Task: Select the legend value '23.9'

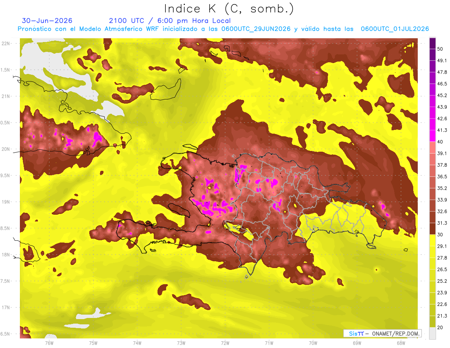Action: [x=442, y=292]
